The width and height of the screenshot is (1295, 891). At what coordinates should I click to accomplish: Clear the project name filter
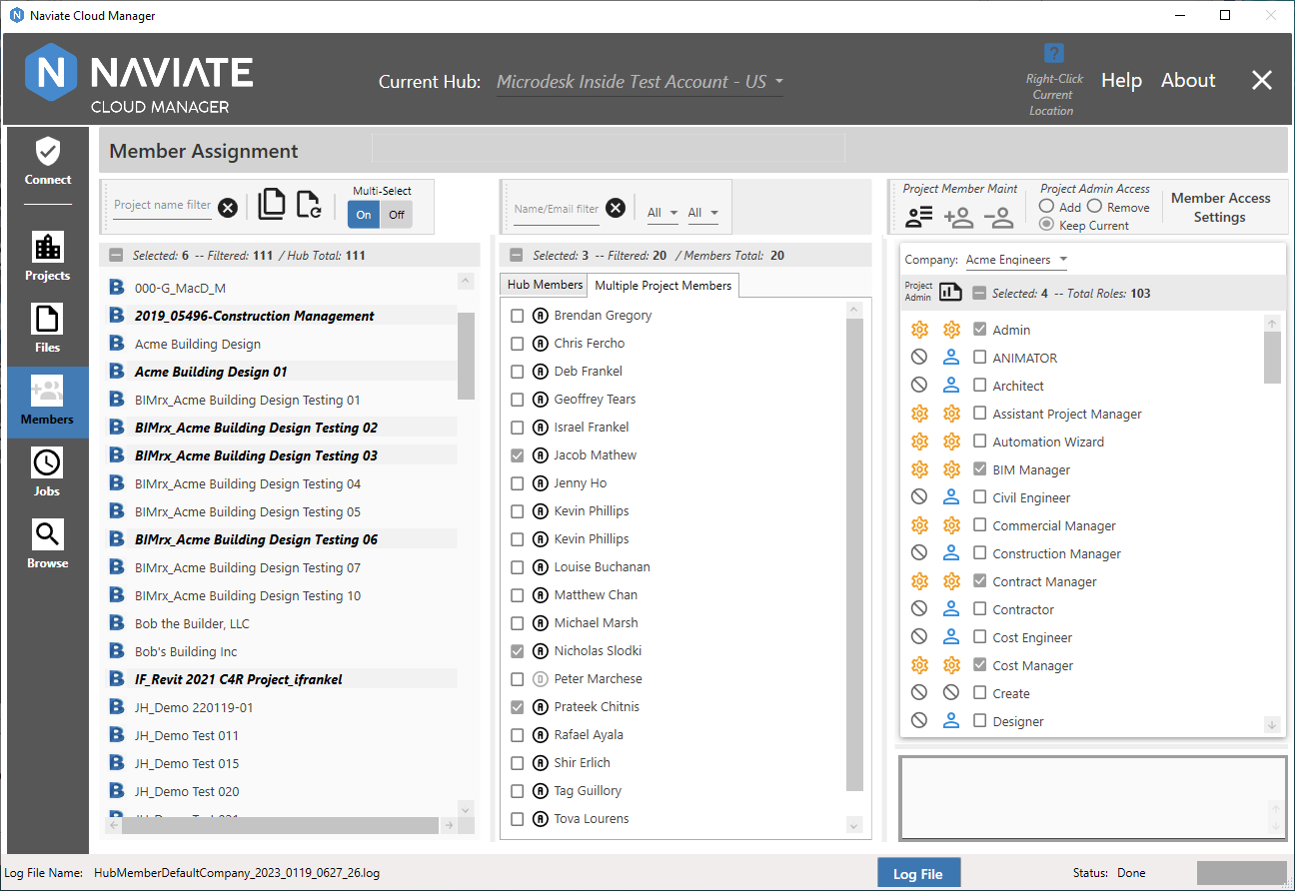pos(228,207)
